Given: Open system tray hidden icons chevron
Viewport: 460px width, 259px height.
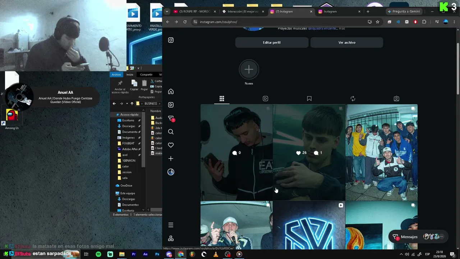Looking at the screenshot, I should (401, 254).
